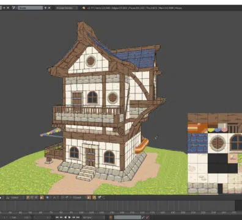Toggle the proportional editing blue circle icon

[x=47, y=197]
